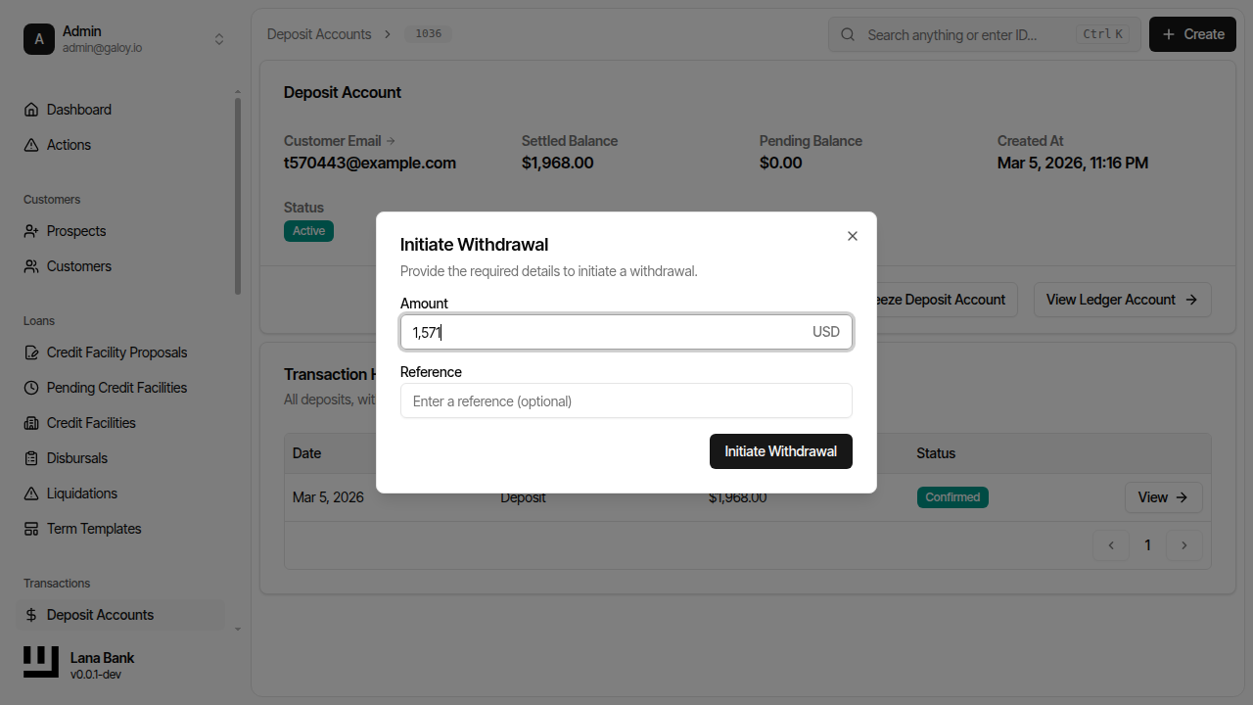Go to next page of transaction history

click(x=1184, y=545)
